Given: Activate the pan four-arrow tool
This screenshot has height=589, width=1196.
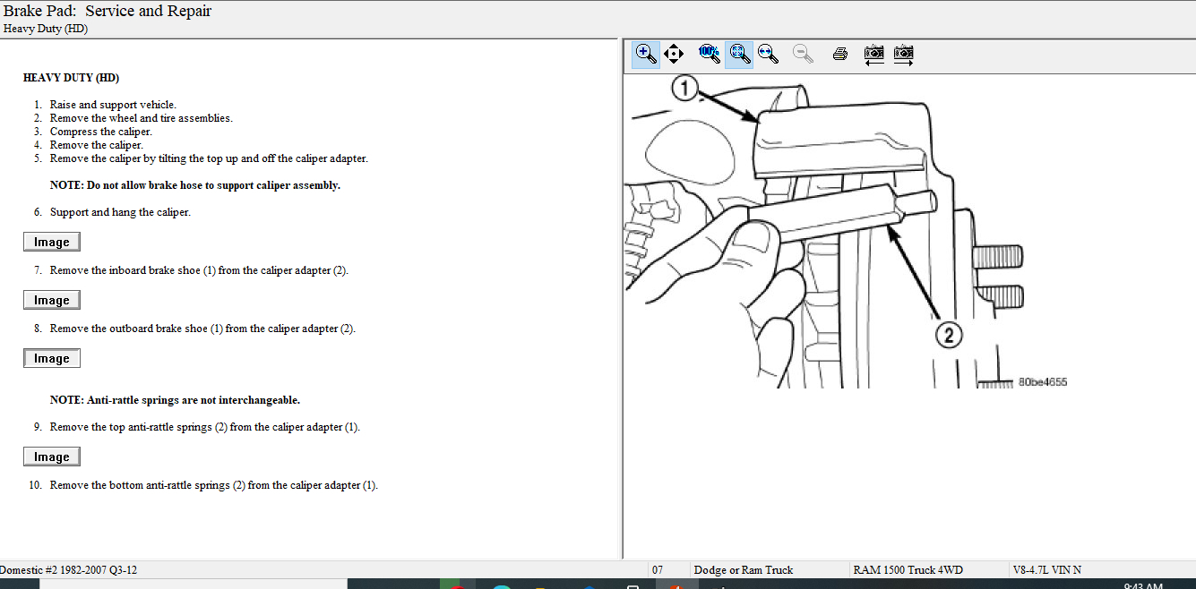Looking at the screenshot, I should tap(674, 54).
